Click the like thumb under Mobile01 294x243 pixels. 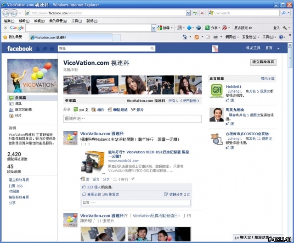pyautogui.click(x=227, y=100)
